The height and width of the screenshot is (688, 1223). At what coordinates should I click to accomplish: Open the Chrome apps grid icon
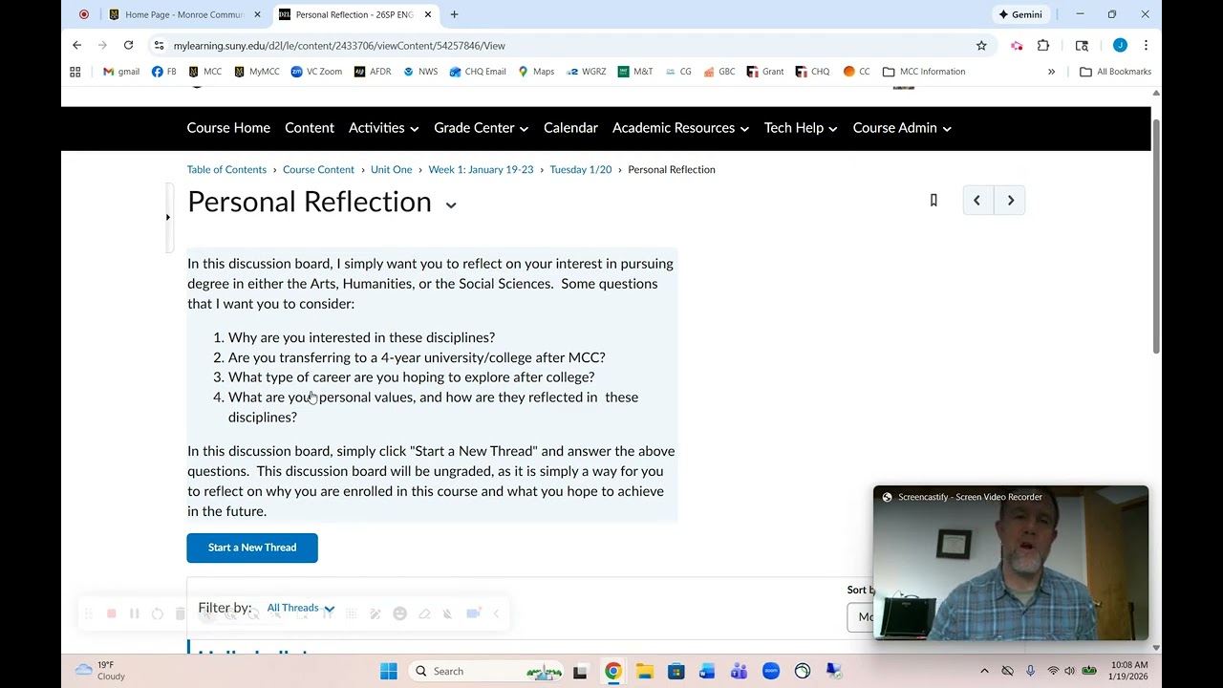75,72
